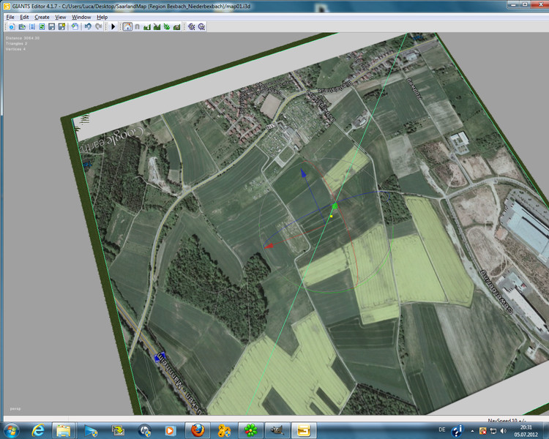Toggle the home select mode icon
This screenshot has width=549, height=439.
(x=127, y=26)
